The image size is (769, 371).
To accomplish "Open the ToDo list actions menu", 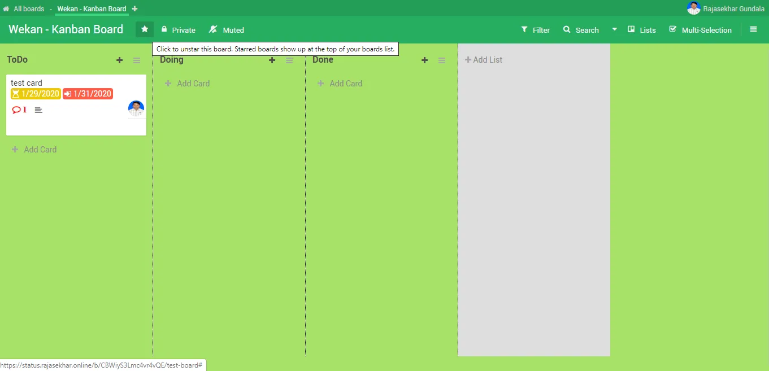I will click(x=137, y=60).
